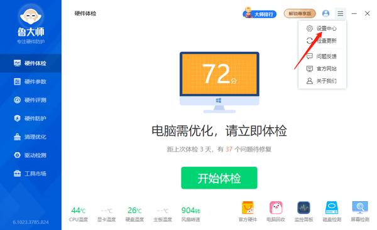
Task: Click the 解锁尊享版 button
Action: coord(300,13)
